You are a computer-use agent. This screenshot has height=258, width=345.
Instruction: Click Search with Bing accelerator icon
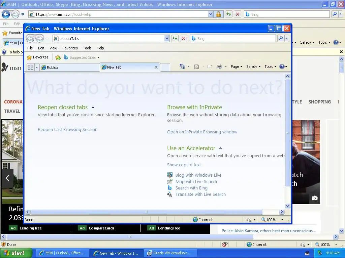click(x=170, y=188)
